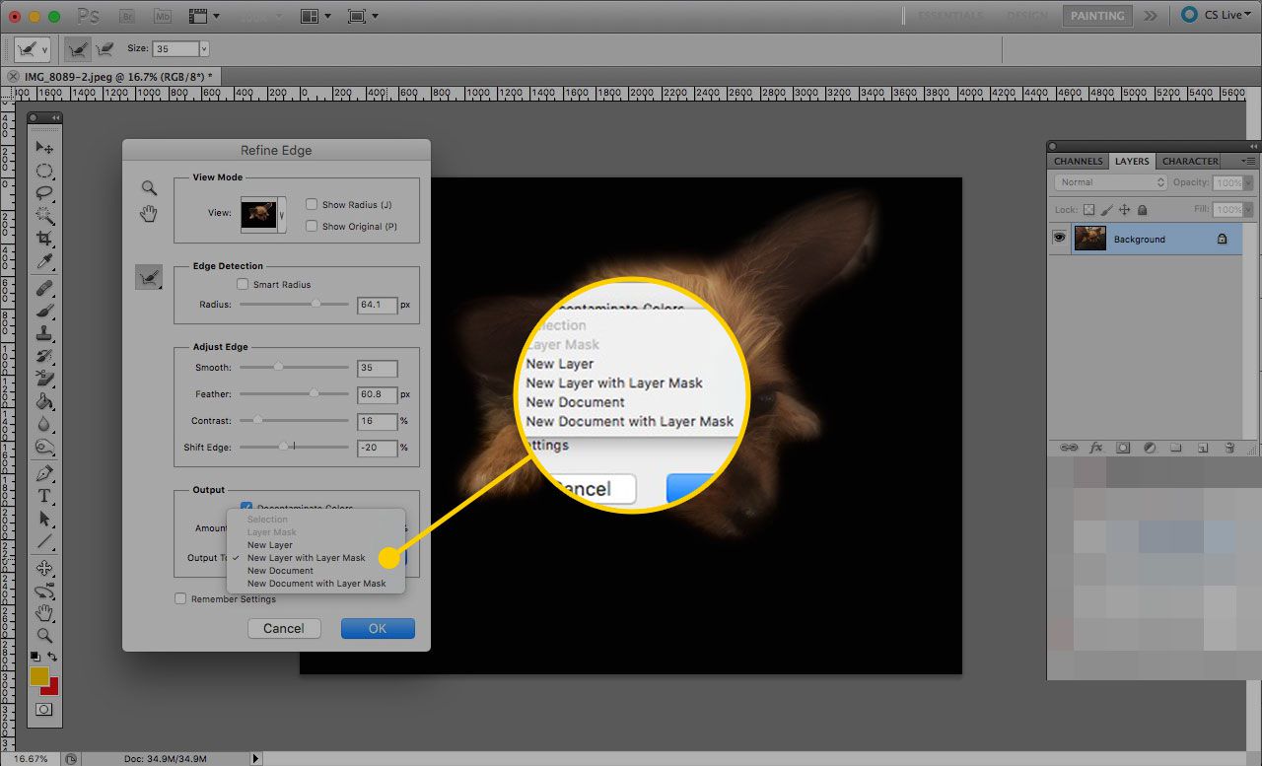
Task: Enable Remember Settings checkbox
Action: [180, 598]
